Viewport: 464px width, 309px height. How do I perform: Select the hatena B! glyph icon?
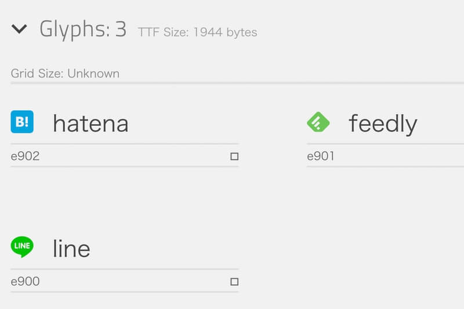point(22,122)
